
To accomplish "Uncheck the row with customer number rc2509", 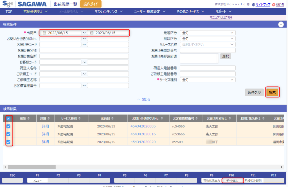I will 8,142.
